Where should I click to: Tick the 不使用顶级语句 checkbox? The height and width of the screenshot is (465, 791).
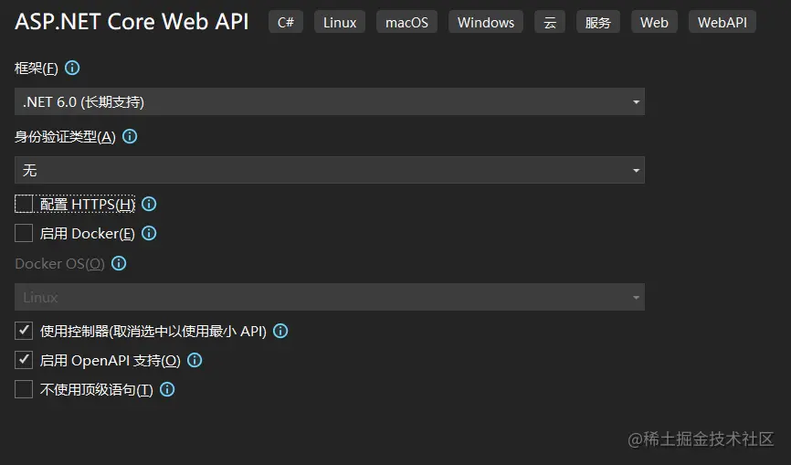24,389
